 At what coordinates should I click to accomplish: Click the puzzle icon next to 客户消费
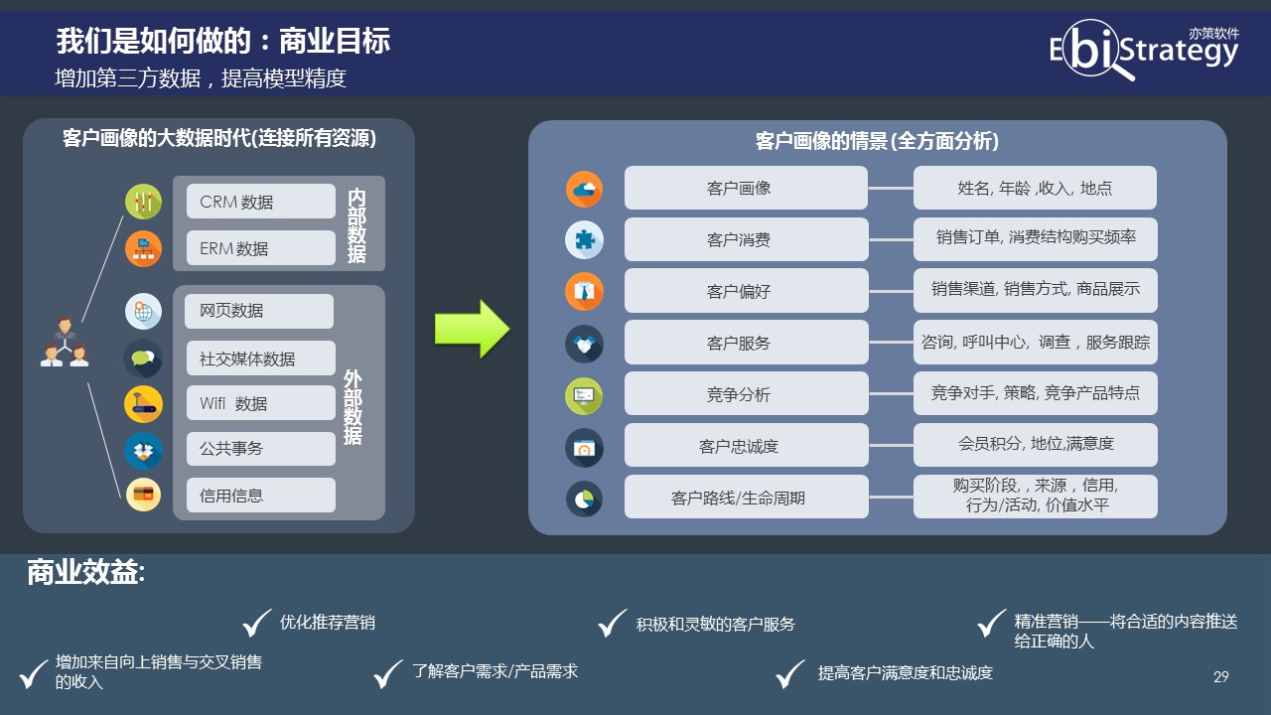coord(584,239)
